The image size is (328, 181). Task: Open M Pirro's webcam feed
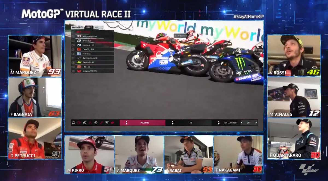(x=90, y=155)
